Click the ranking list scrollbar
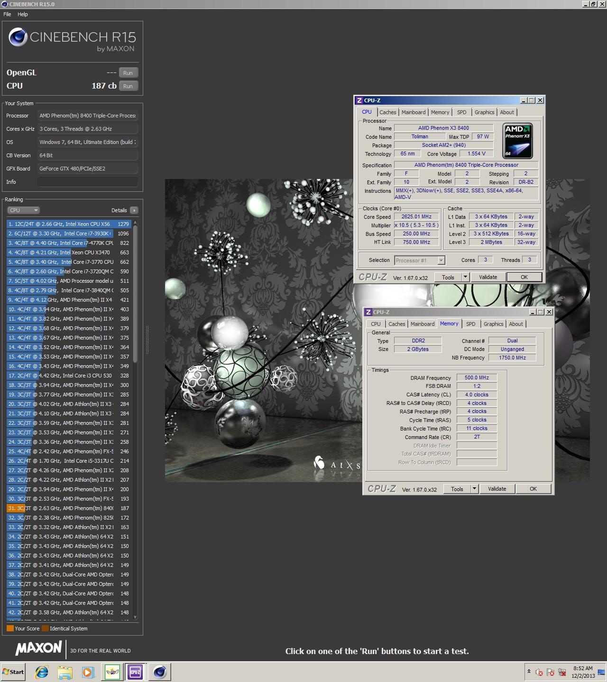 pyautogui.click(x=135, y=294)
